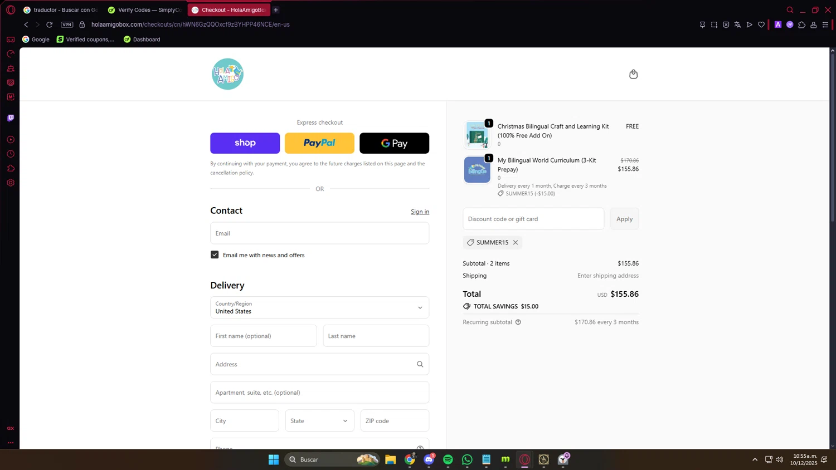Open the Verified coupons bookmark

point(85,40)
